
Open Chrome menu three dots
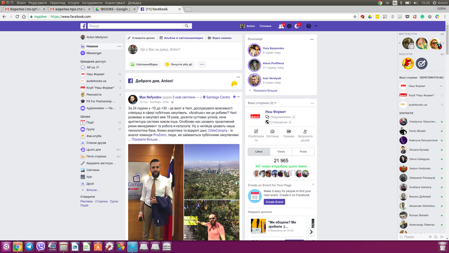click(x=445, y=17)
